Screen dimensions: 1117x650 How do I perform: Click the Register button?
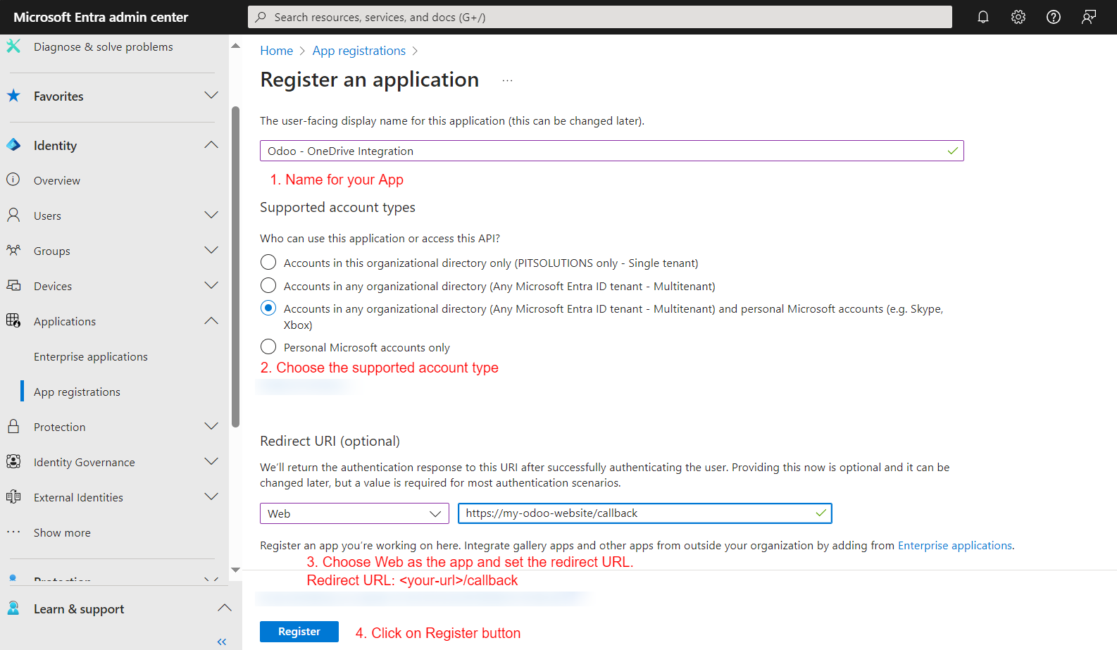pos(299,632)
